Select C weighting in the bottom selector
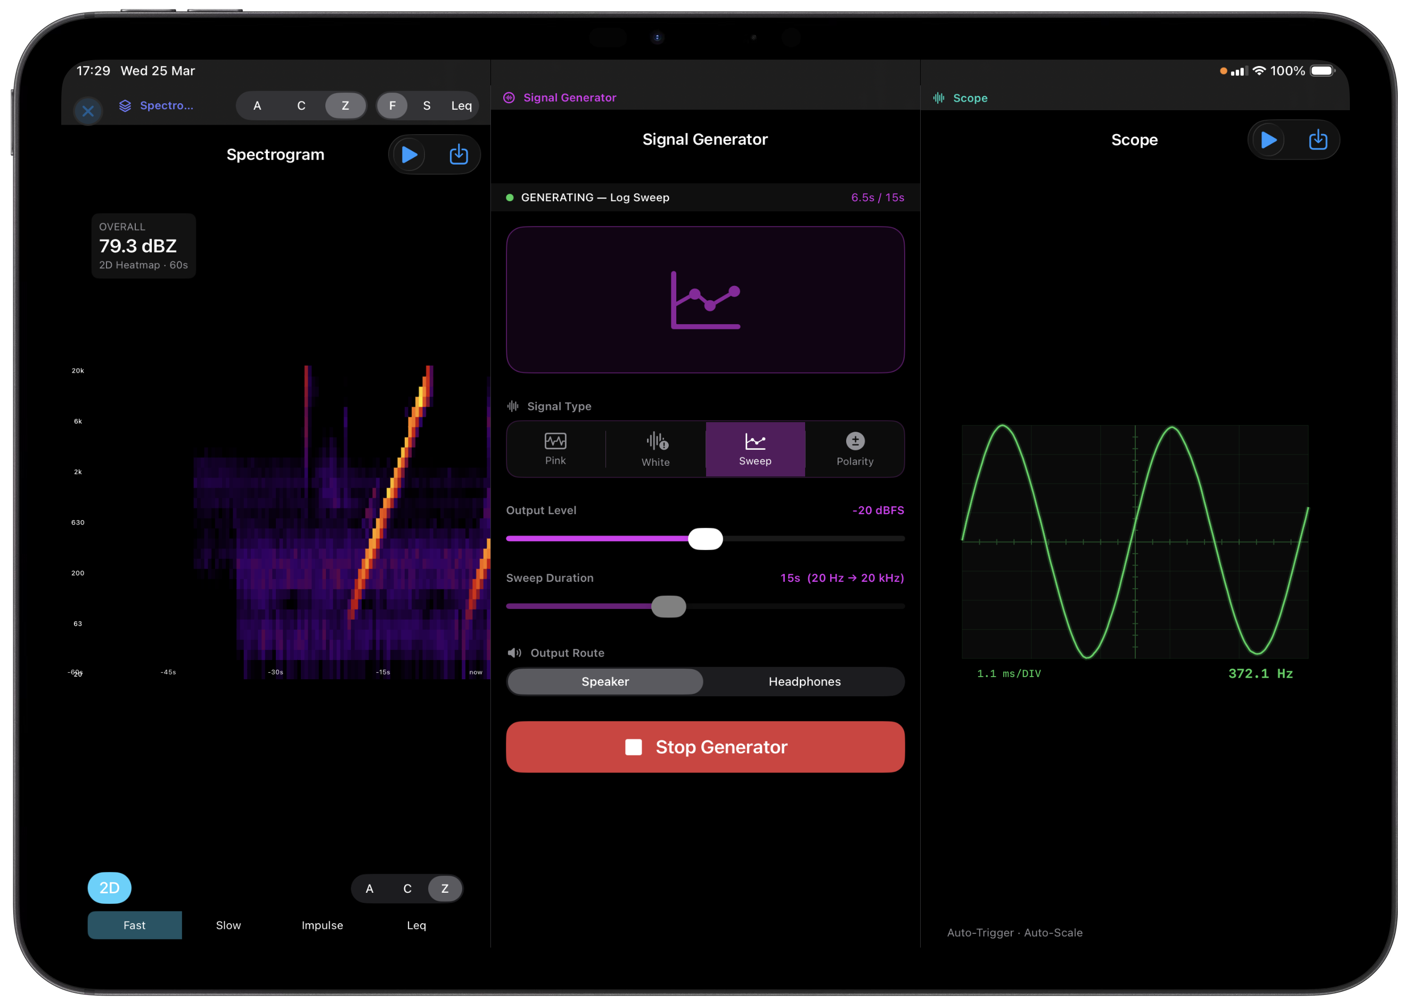1409x1004 pixels. (x=407, y=888)
